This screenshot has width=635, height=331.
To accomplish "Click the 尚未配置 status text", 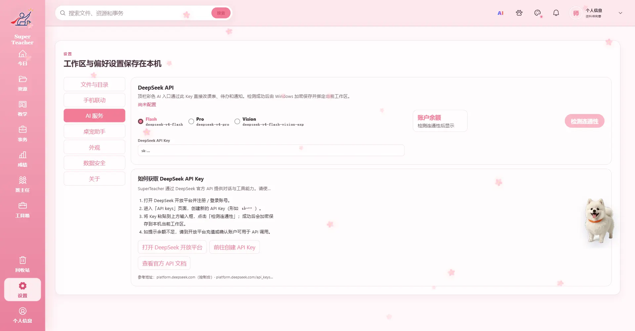I will tap(147, 104).
